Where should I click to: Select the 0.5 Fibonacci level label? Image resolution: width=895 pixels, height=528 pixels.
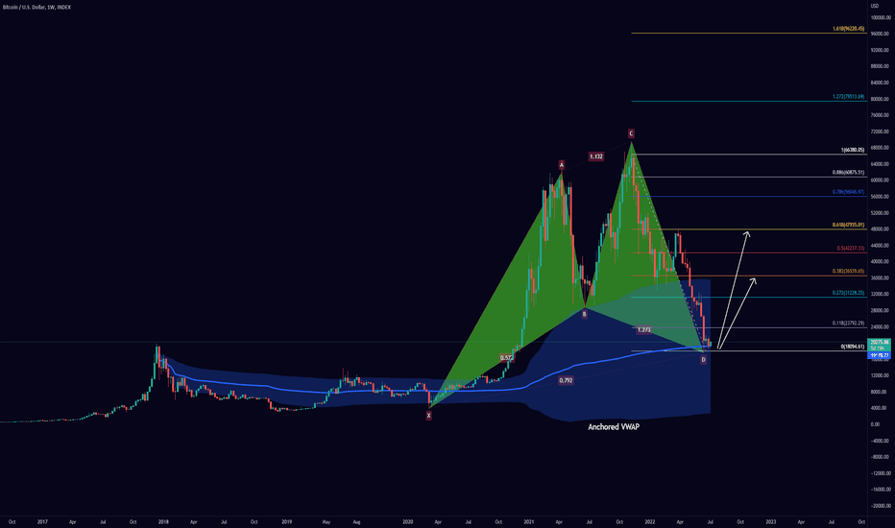(x=851, y=249)
